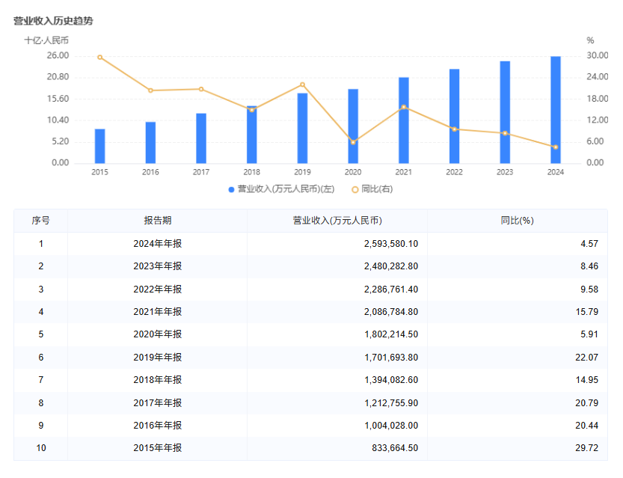The image size is (623, 478).
Task: Click the growth value 8.46
Action: click(x=589, y=266)
